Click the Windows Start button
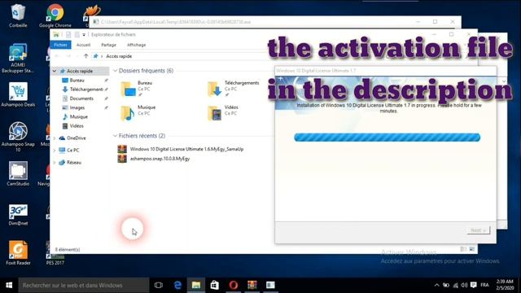Viewport: 521px width, 293px height. tap(9, 285)
